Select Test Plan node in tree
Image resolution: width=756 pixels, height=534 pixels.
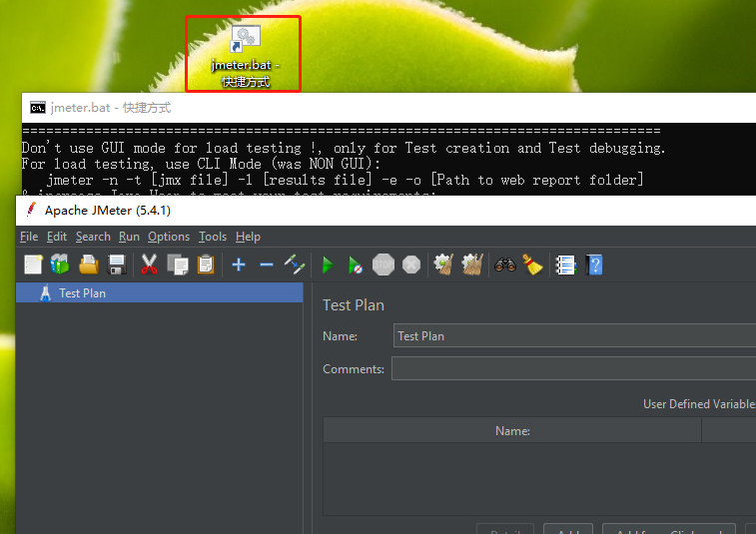tap(160, 293)
